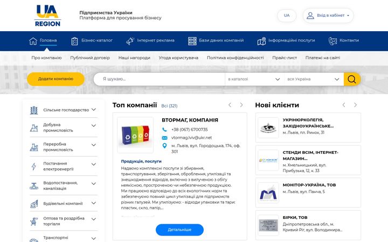Open Наші нагороди link
Viewport: 388px width, 242px height.
click(134, 58)
